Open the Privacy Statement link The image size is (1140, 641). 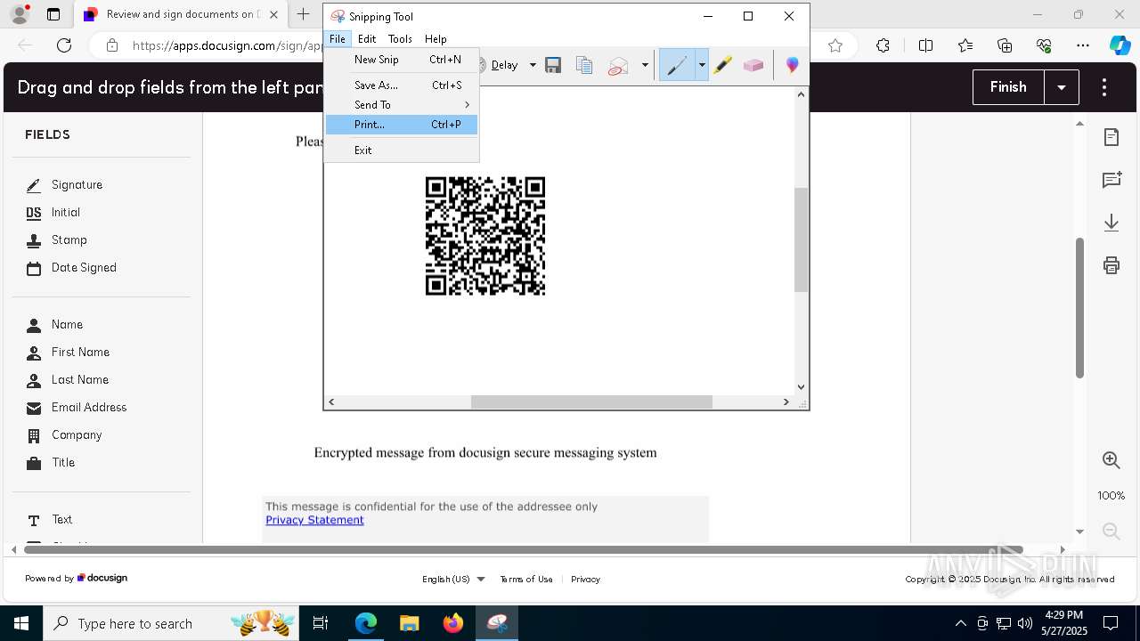[314, 520]
